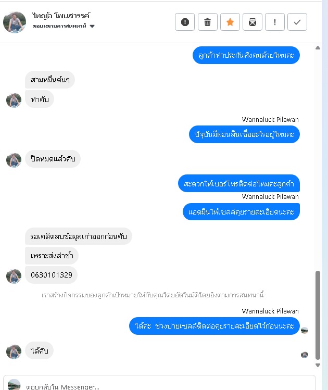This screenshot has width=328, height=390.
Task: Open customer profile picture in header
Action: pos(15,22)
